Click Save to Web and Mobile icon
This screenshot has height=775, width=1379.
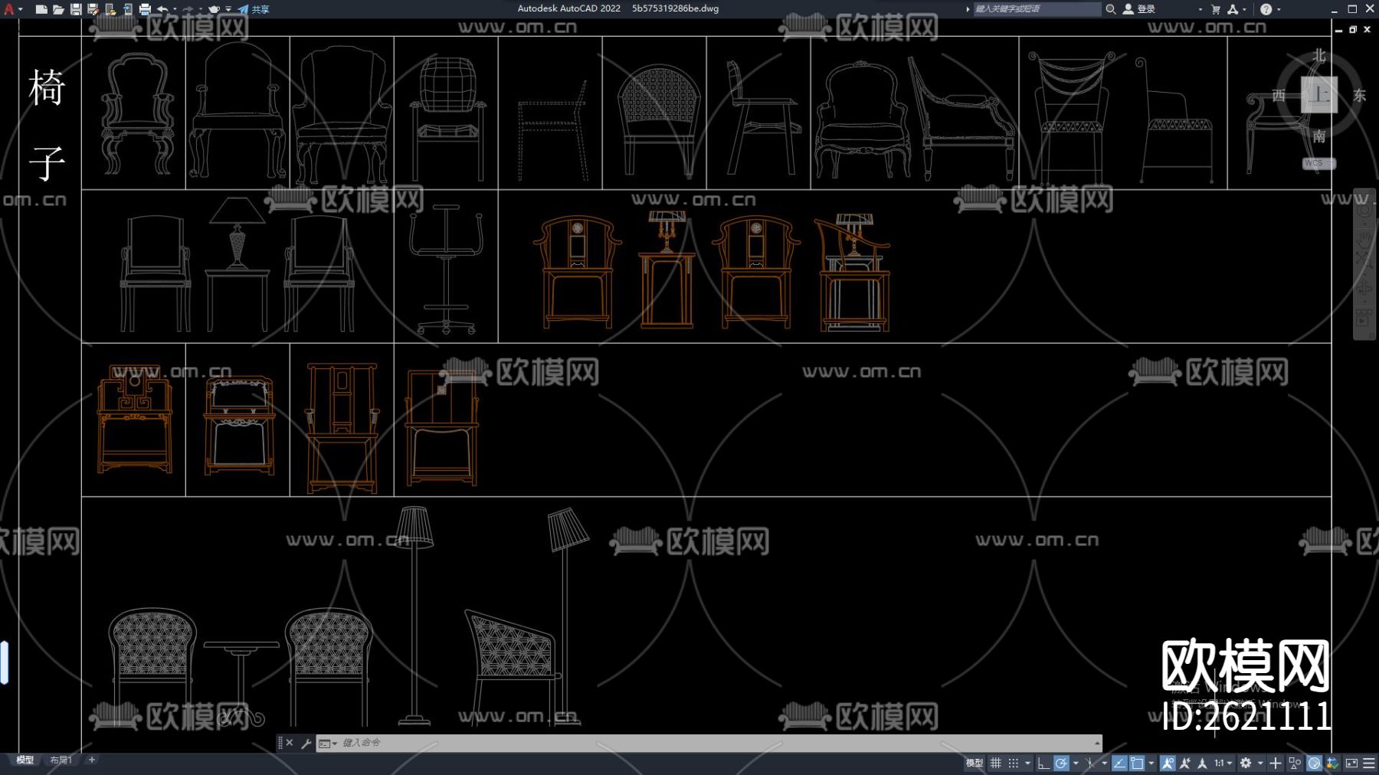[x=127, y=9]
